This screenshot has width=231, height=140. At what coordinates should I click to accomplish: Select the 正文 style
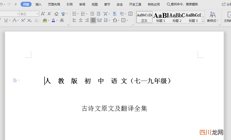[x=144, y=17]
